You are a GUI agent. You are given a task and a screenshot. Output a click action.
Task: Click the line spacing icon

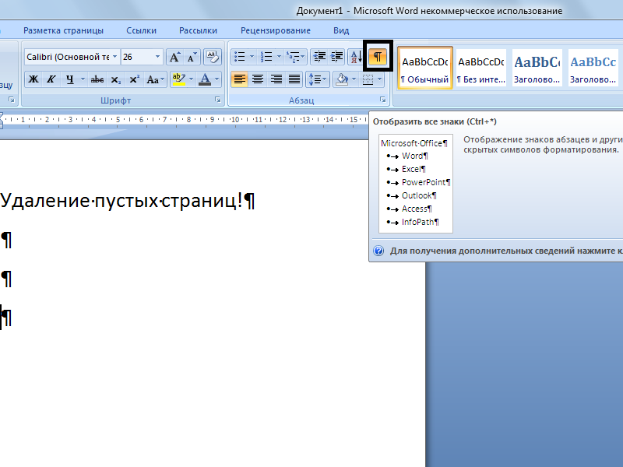[x=315, y=79]
